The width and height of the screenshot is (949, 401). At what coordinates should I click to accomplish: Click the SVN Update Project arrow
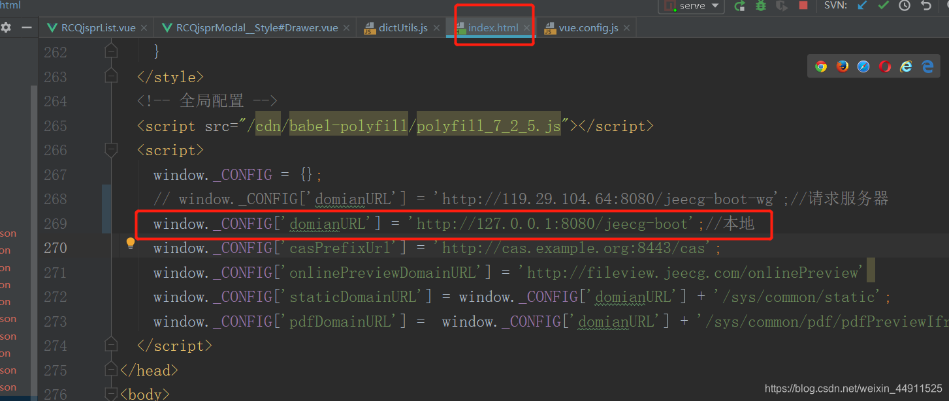(x=862, y=5)
